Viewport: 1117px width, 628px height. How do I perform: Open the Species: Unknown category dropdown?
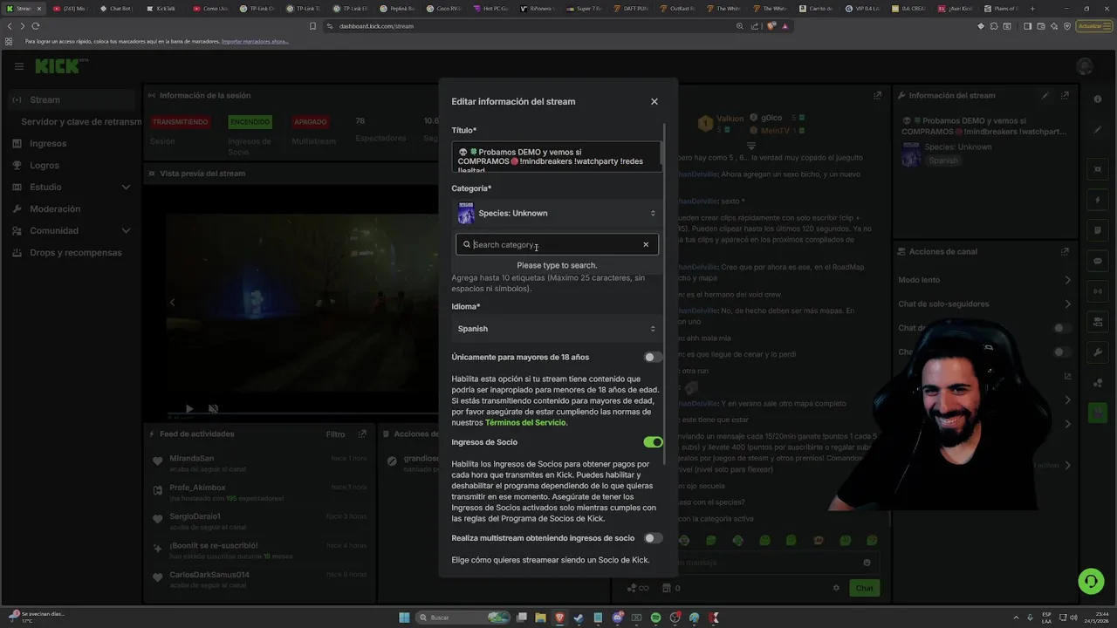coord(557,213)
